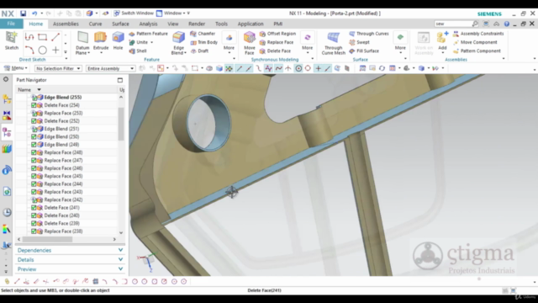Click Switch Window button
538x303 pixels.
tap(134, 13)
